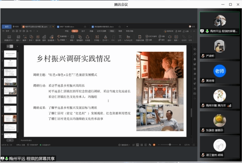Click the share (分享) button

coord(186,31)
